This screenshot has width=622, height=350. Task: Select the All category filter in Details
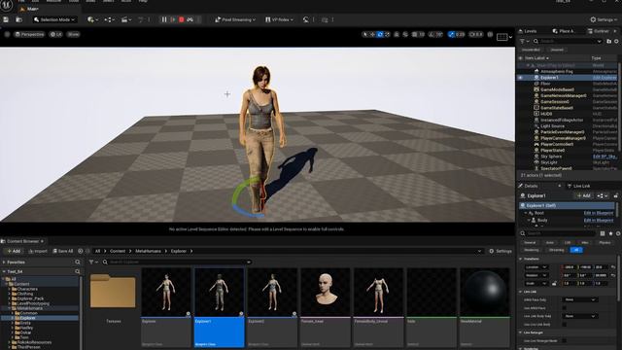(x=576, y=250)
